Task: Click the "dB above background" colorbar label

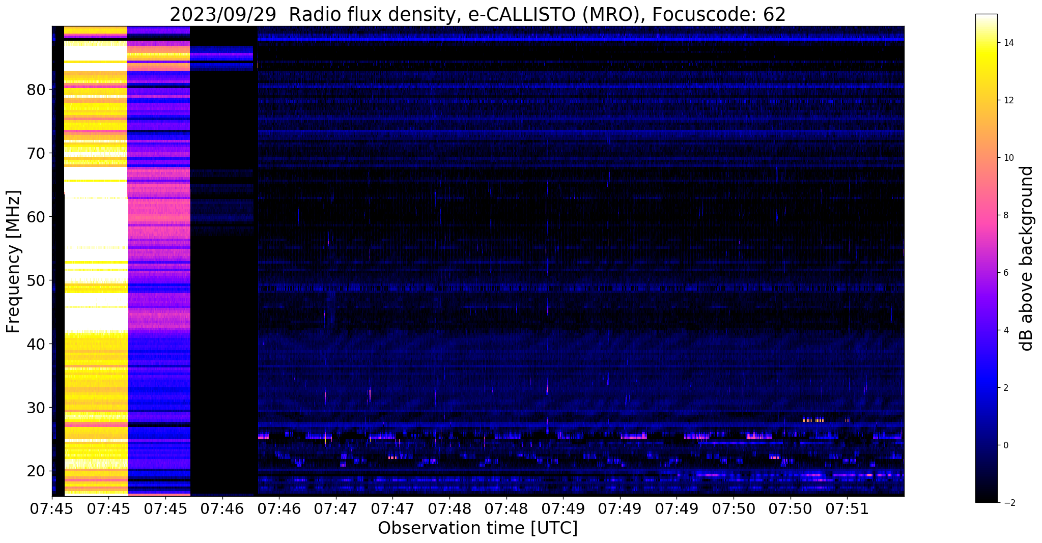Action: (1027, 258)
